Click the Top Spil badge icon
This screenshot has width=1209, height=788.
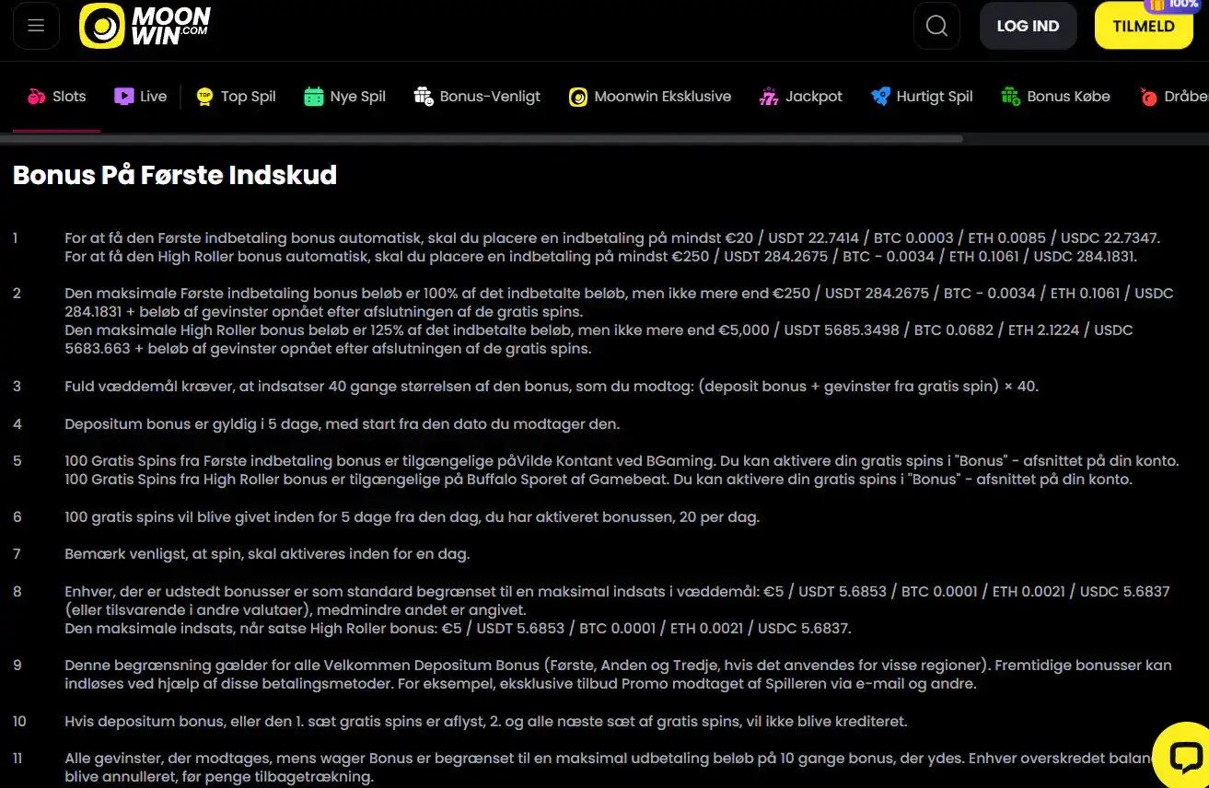[204, 97]
